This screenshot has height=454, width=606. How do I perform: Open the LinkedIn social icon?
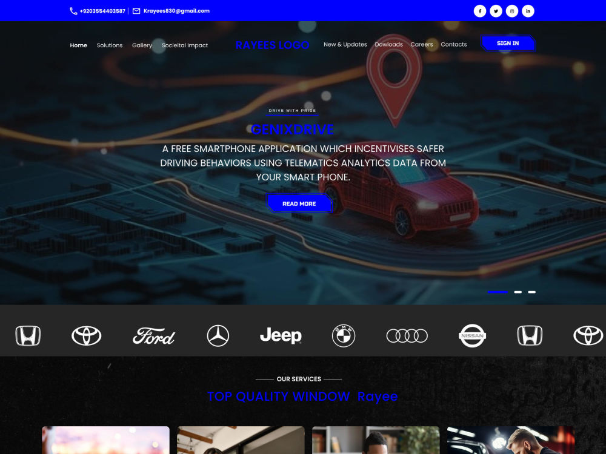click(528, 11)
